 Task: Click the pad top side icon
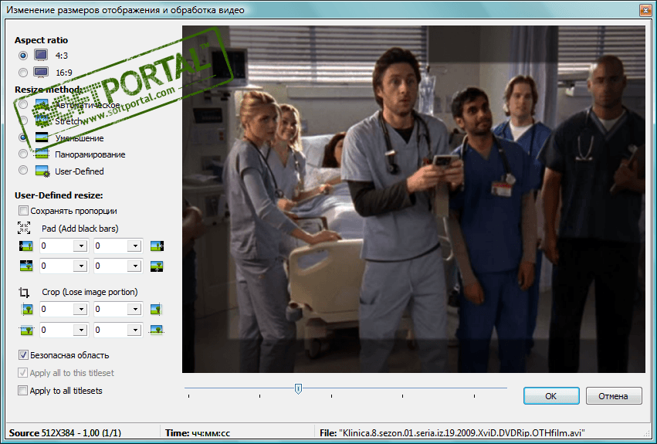pos(26,266)
